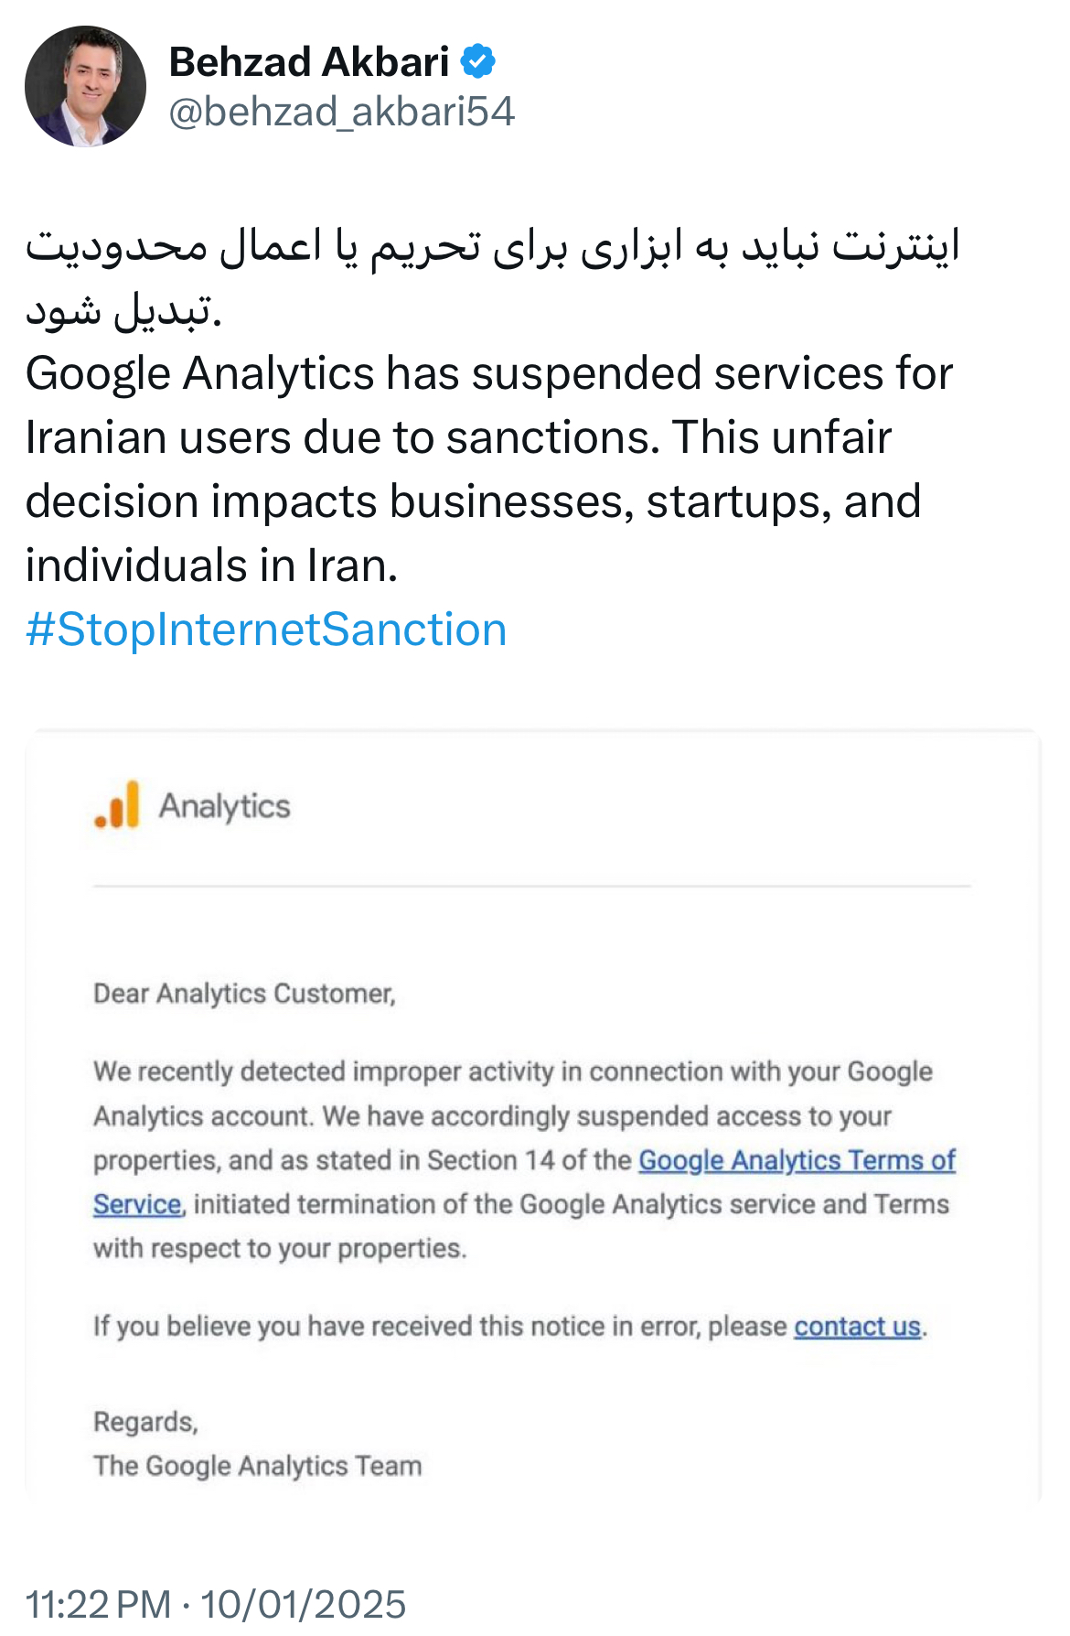This screenshot has height=1636, width=1070.
Task: Open Behzad Akbari's profile picture
Action: (x=85, y=86)
